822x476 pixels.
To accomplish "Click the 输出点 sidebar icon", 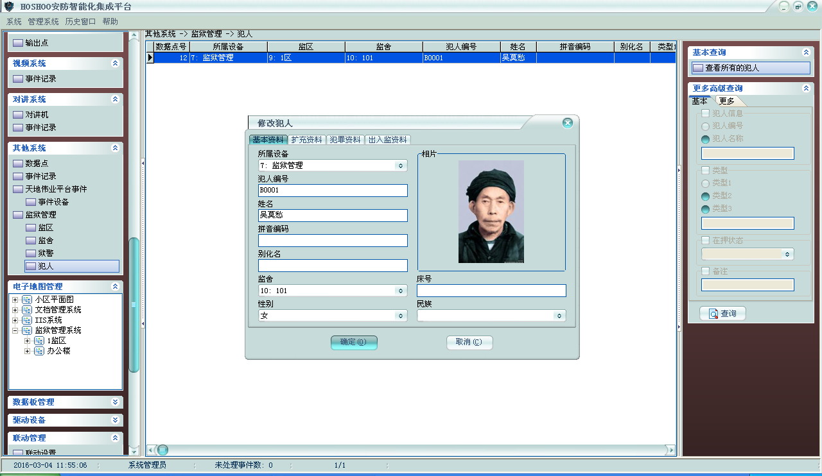I will coord(18,43).
